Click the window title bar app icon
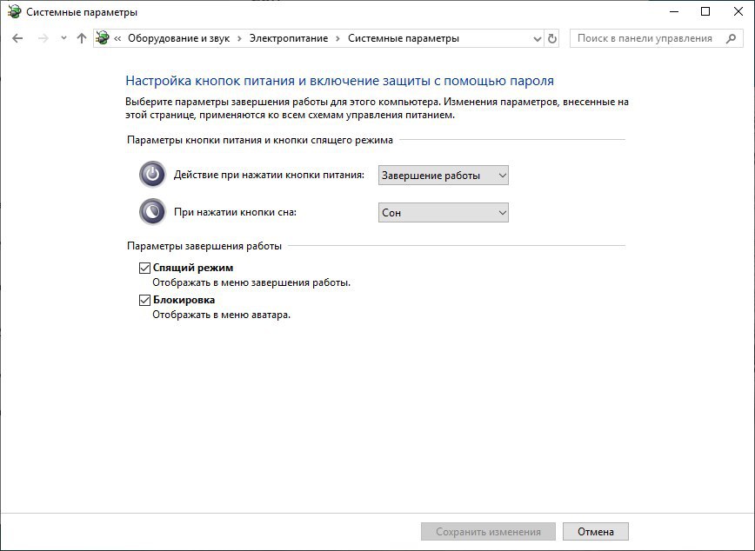 15,12
